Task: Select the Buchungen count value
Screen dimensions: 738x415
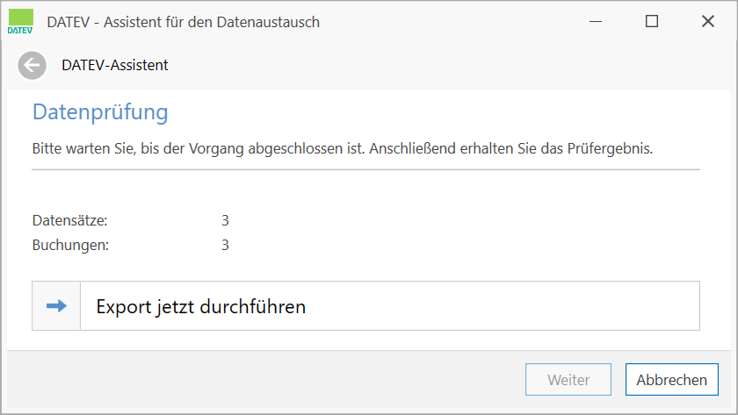Action: [225, 245]
